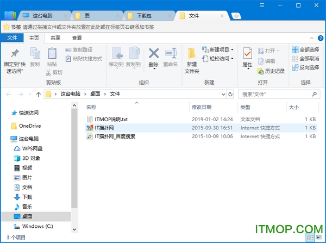Open the 文件 ribbon menu
Screen dimensions: 326x243
(x=12, y=38)
